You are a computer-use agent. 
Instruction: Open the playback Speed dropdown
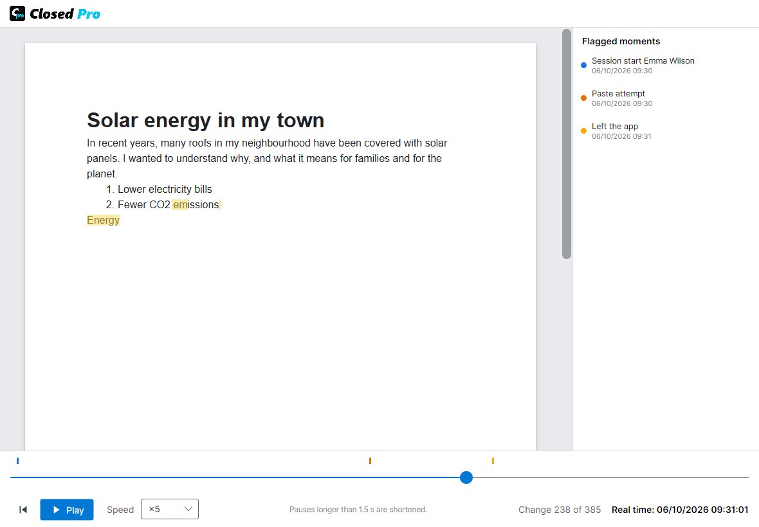tap(169, 509)
